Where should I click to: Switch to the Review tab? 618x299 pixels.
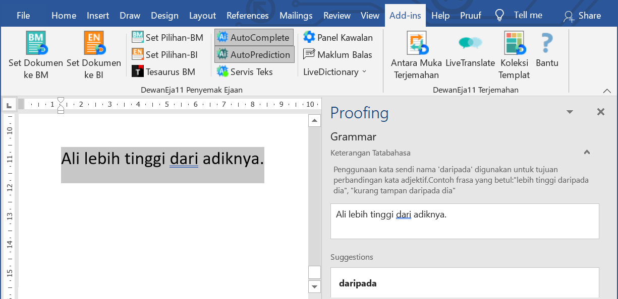[x=336, y=16]
